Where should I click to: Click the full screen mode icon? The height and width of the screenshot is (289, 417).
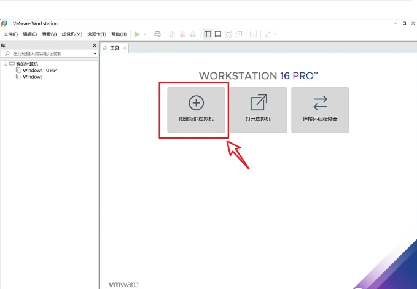[x=228, y=34]
